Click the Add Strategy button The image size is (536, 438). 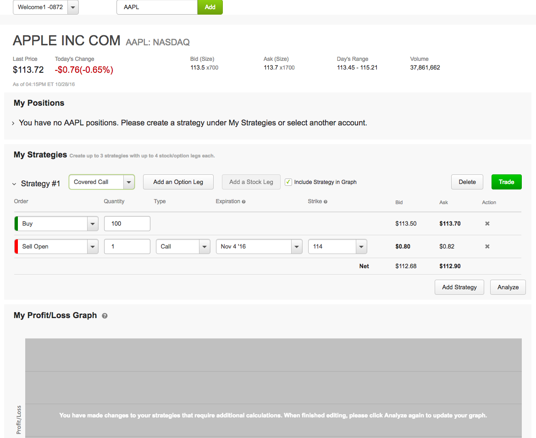459,287
